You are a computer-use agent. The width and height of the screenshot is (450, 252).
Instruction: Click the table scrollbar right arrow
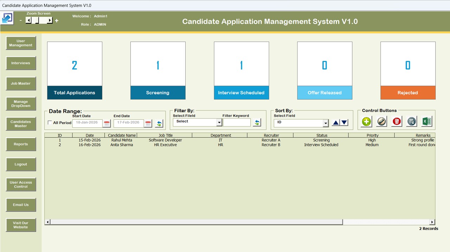pyautogui.click(x=432, y=222)
